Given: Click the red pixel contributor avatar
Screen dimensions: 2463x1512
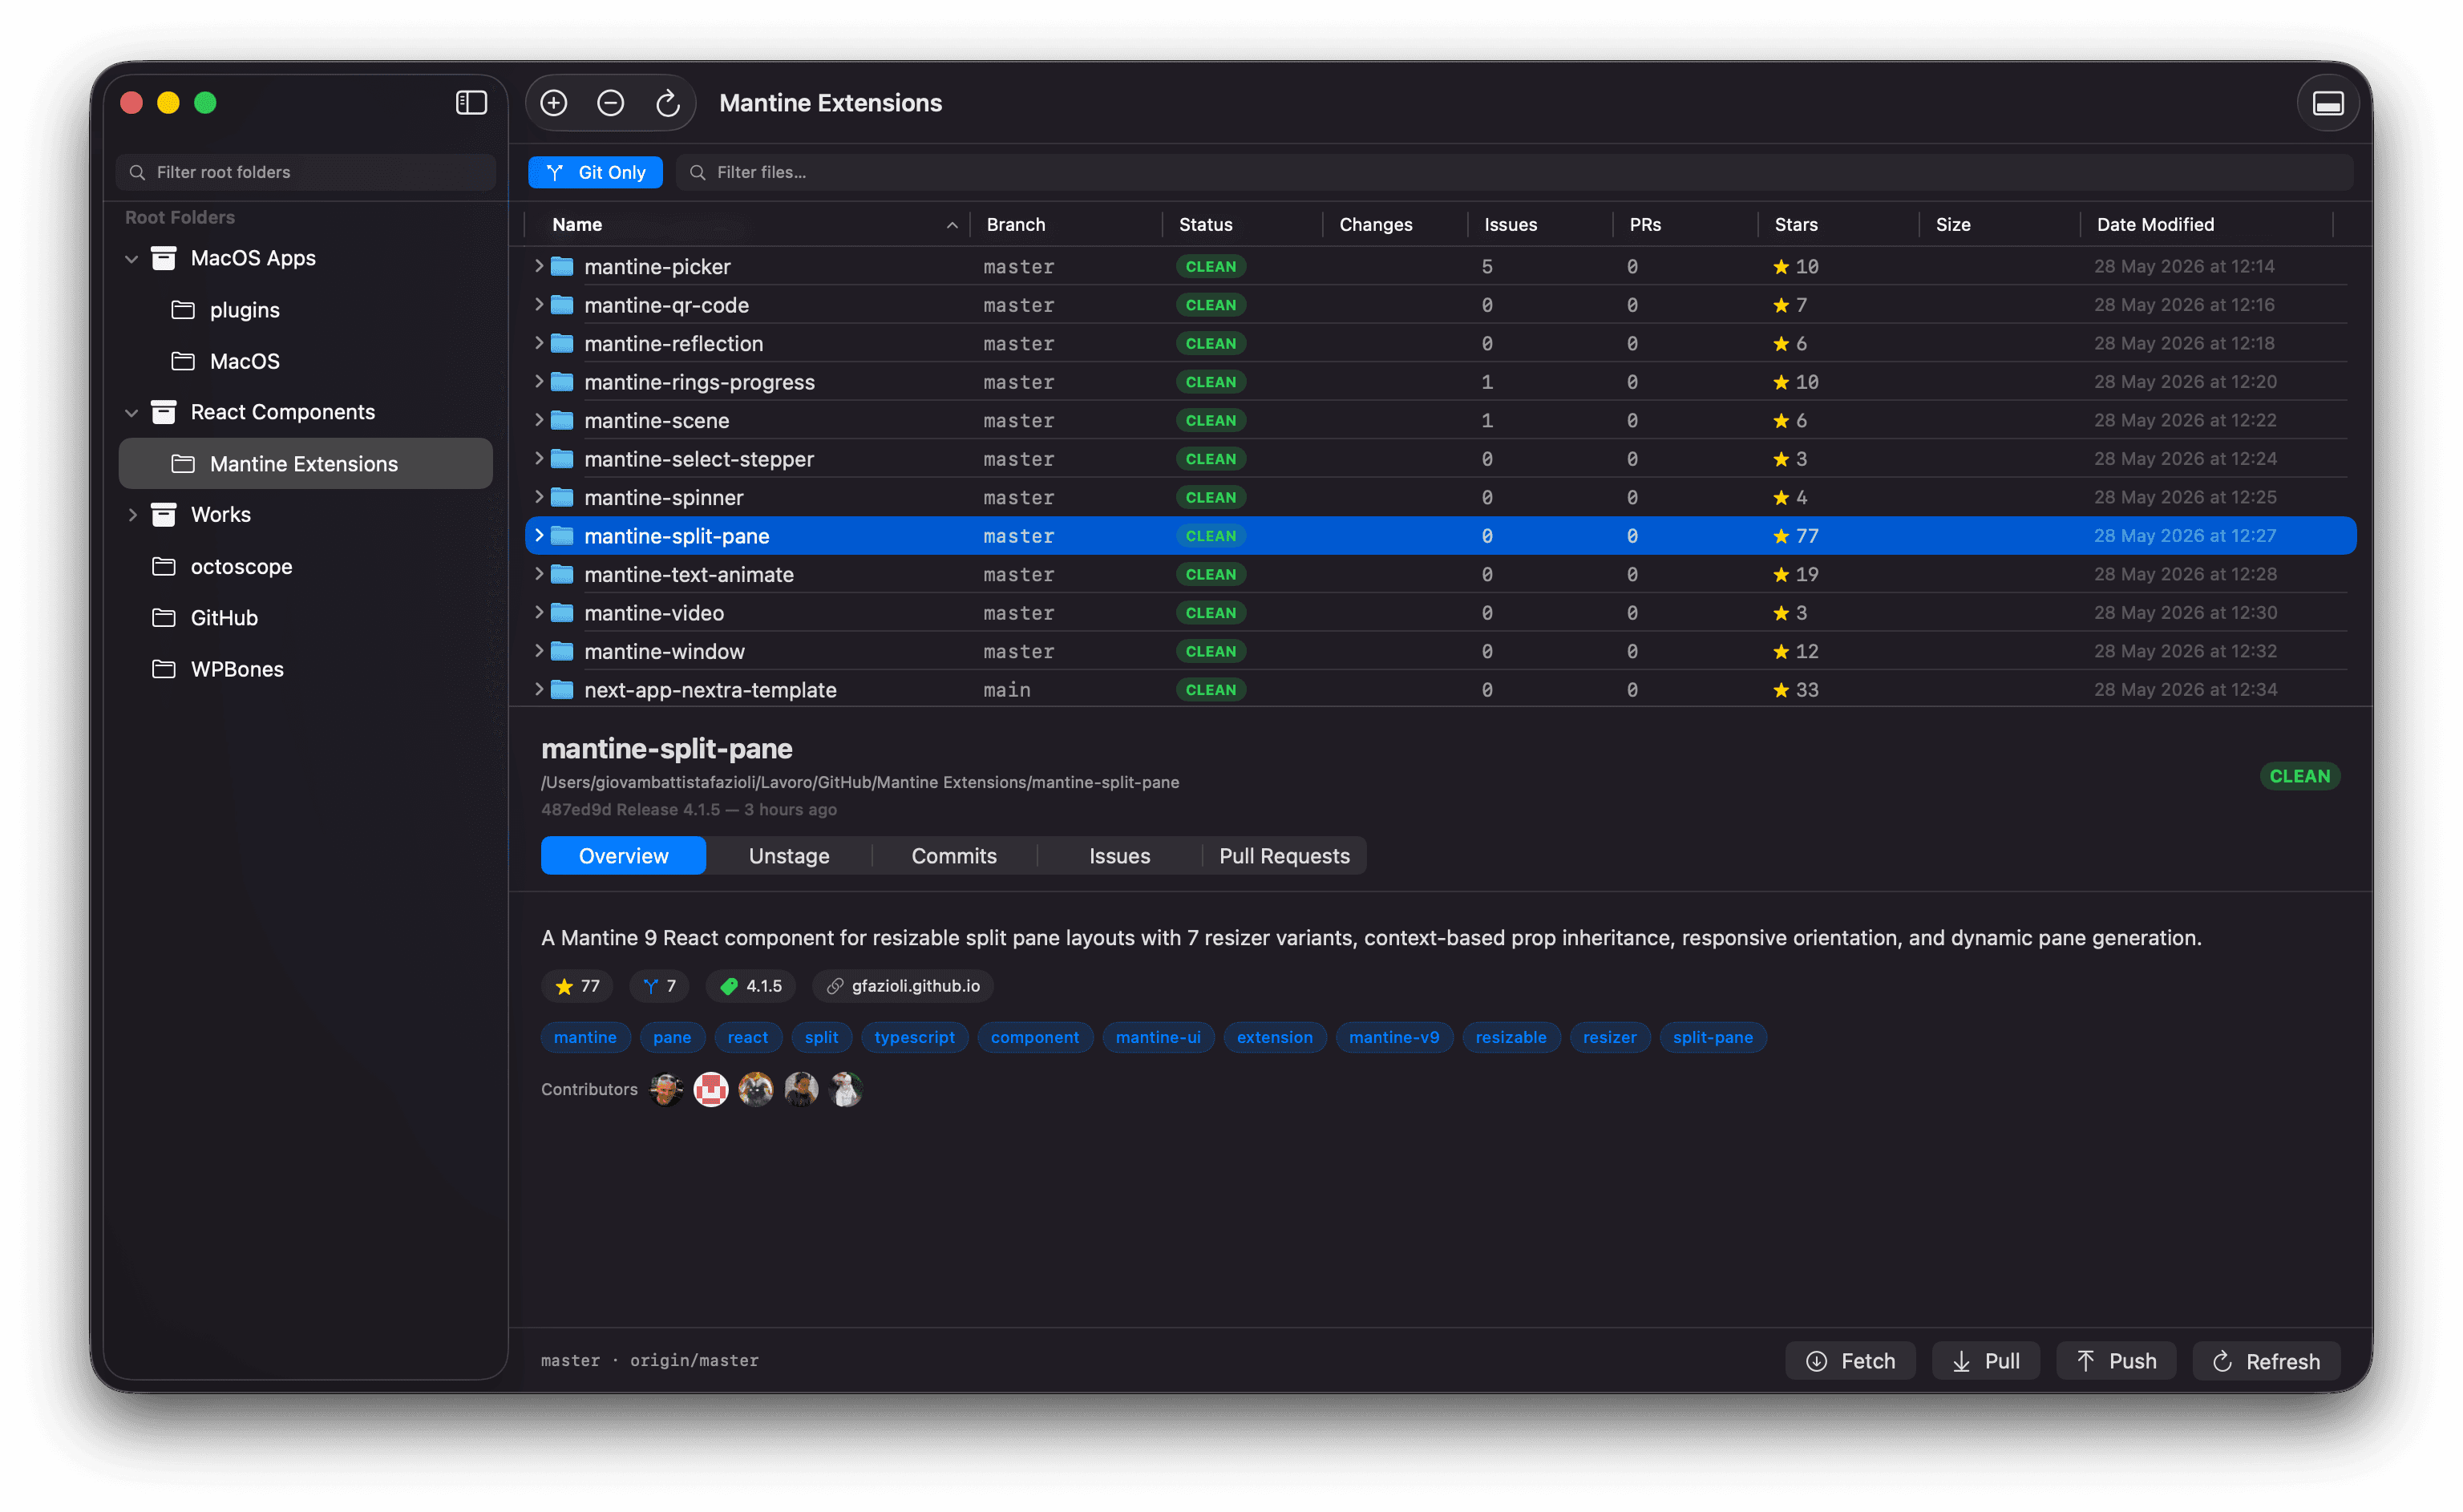Looking at the screenshot, I should pyautogui.click(x=711, y=1089).
